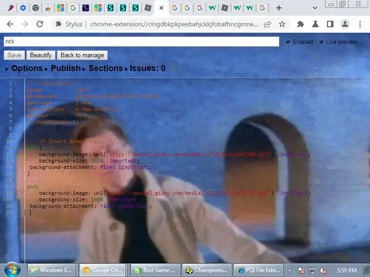
Task: Bookmark this tab with the star icon
Action: coord(282,24)
